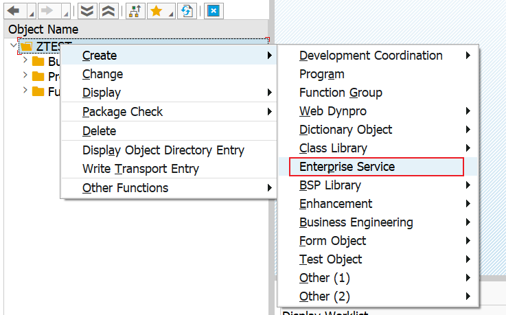
Task: Open Form Object submenu entry
Action: (x=378, y=241)
